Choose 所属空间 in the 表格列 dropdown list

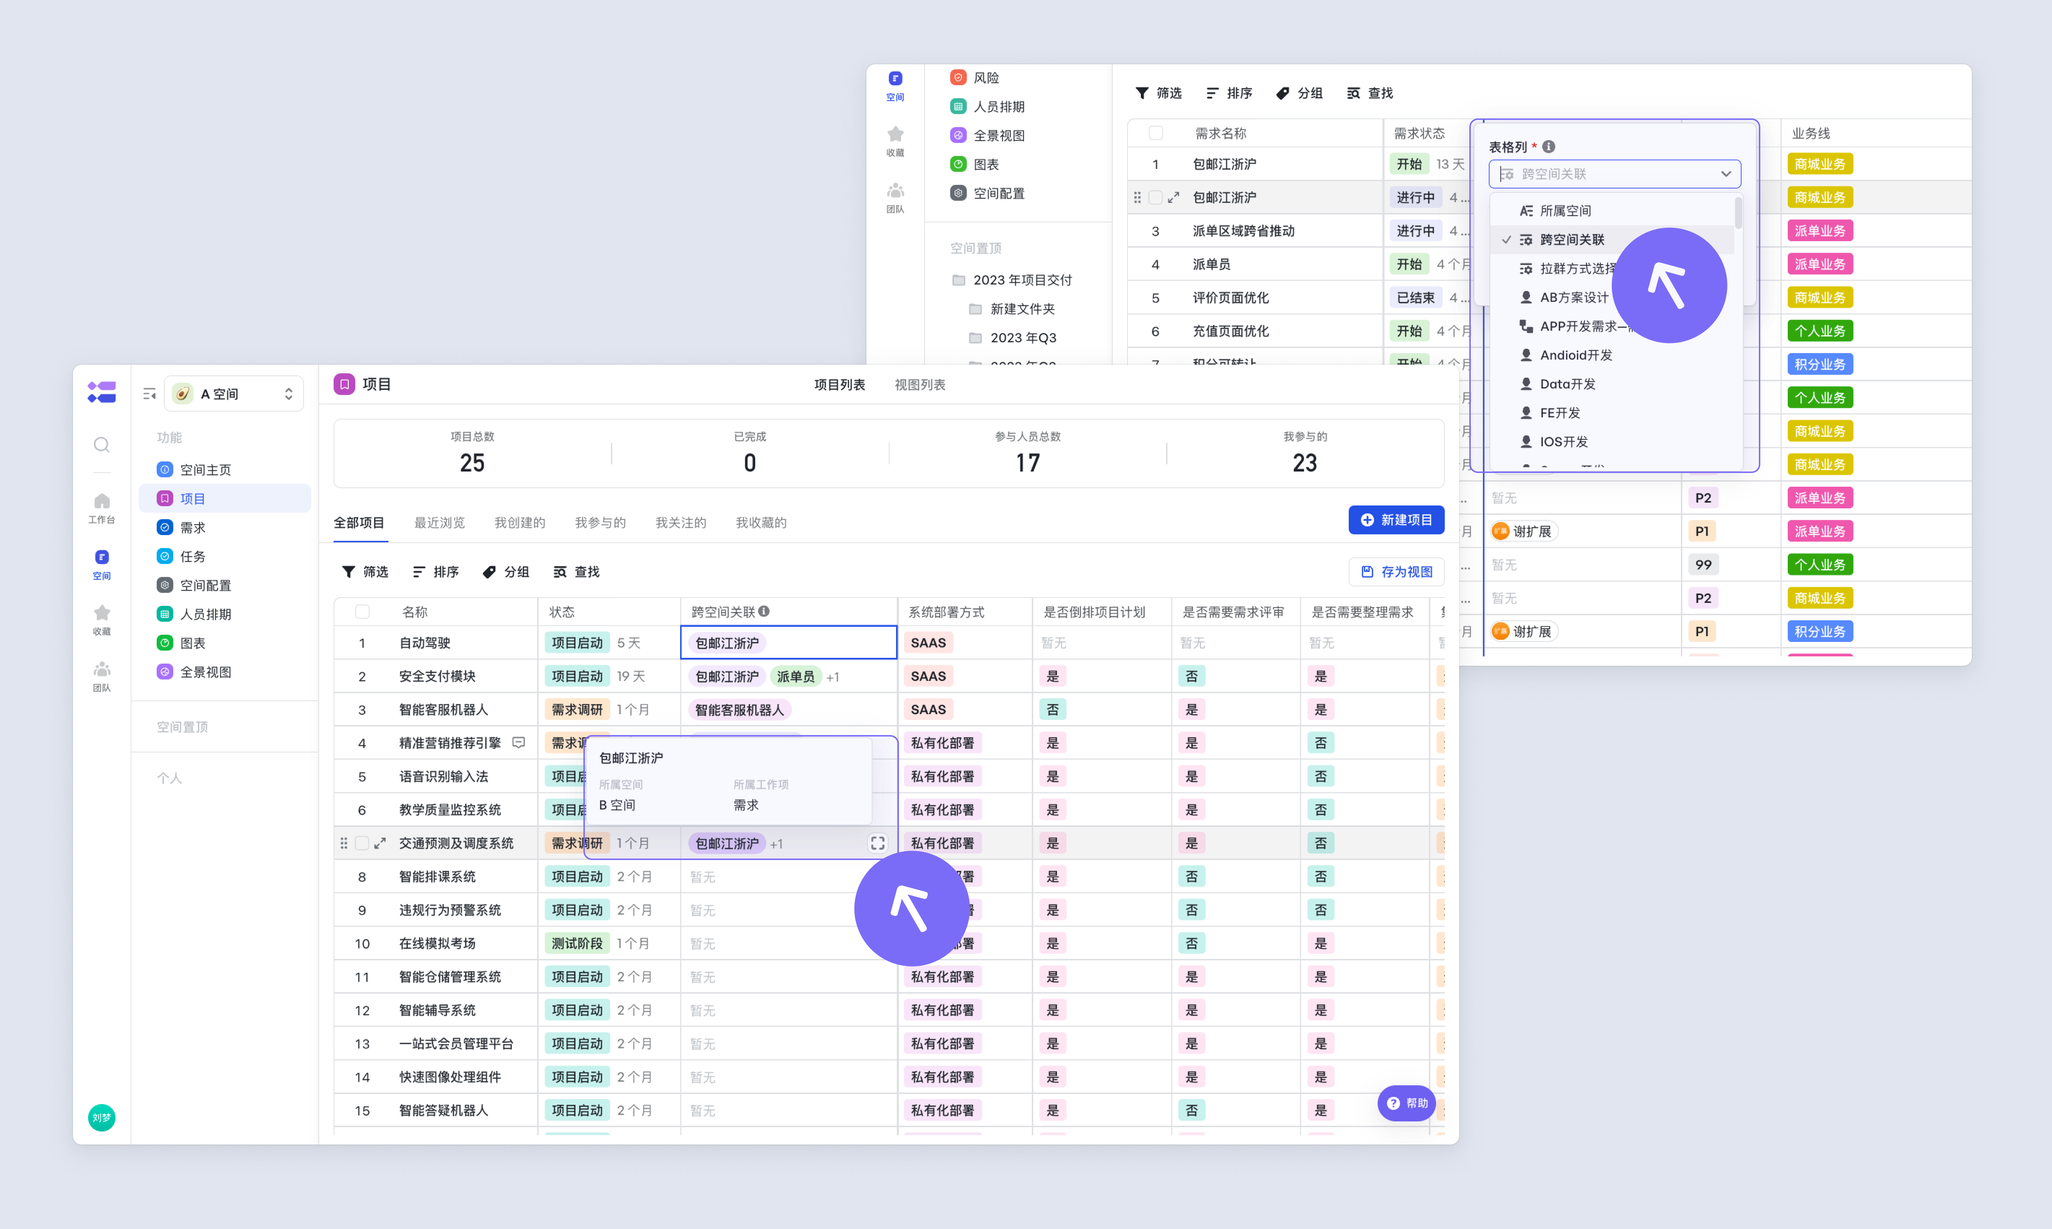[x=1612, y=210]
